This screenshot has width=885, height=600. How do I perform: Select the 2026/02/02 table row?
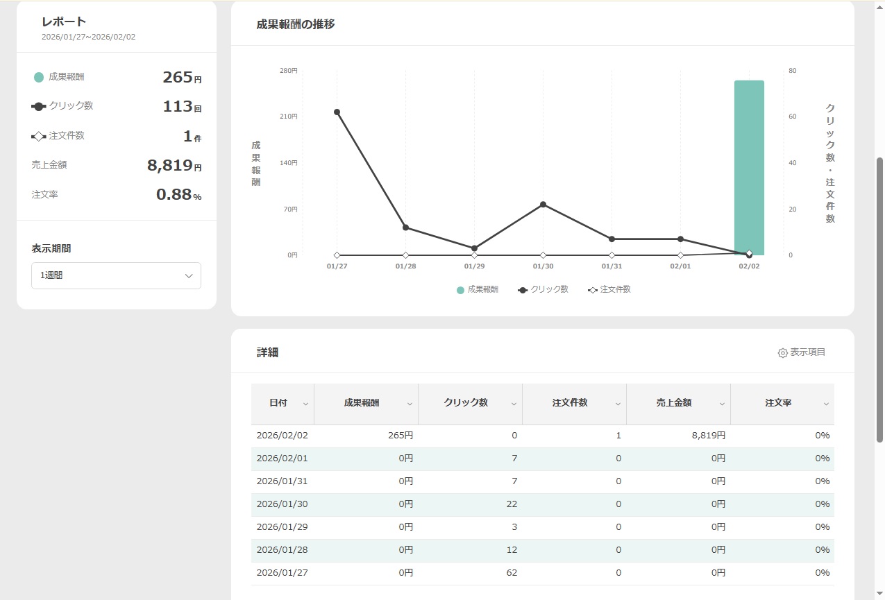(542, 436)
